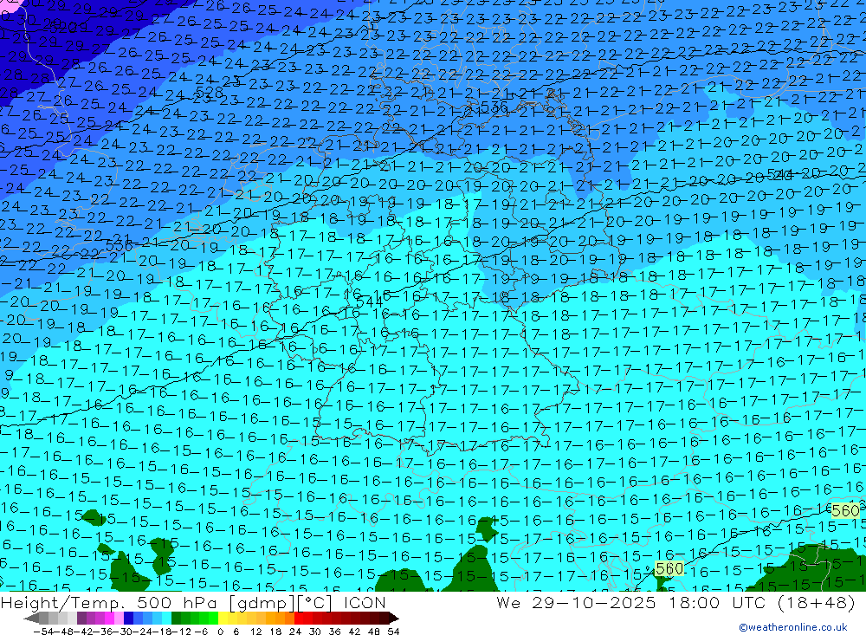This screenshot has width=866, height=635.
Task: Click the dark maroon arrow end of legend
Action: pos(393,618)
